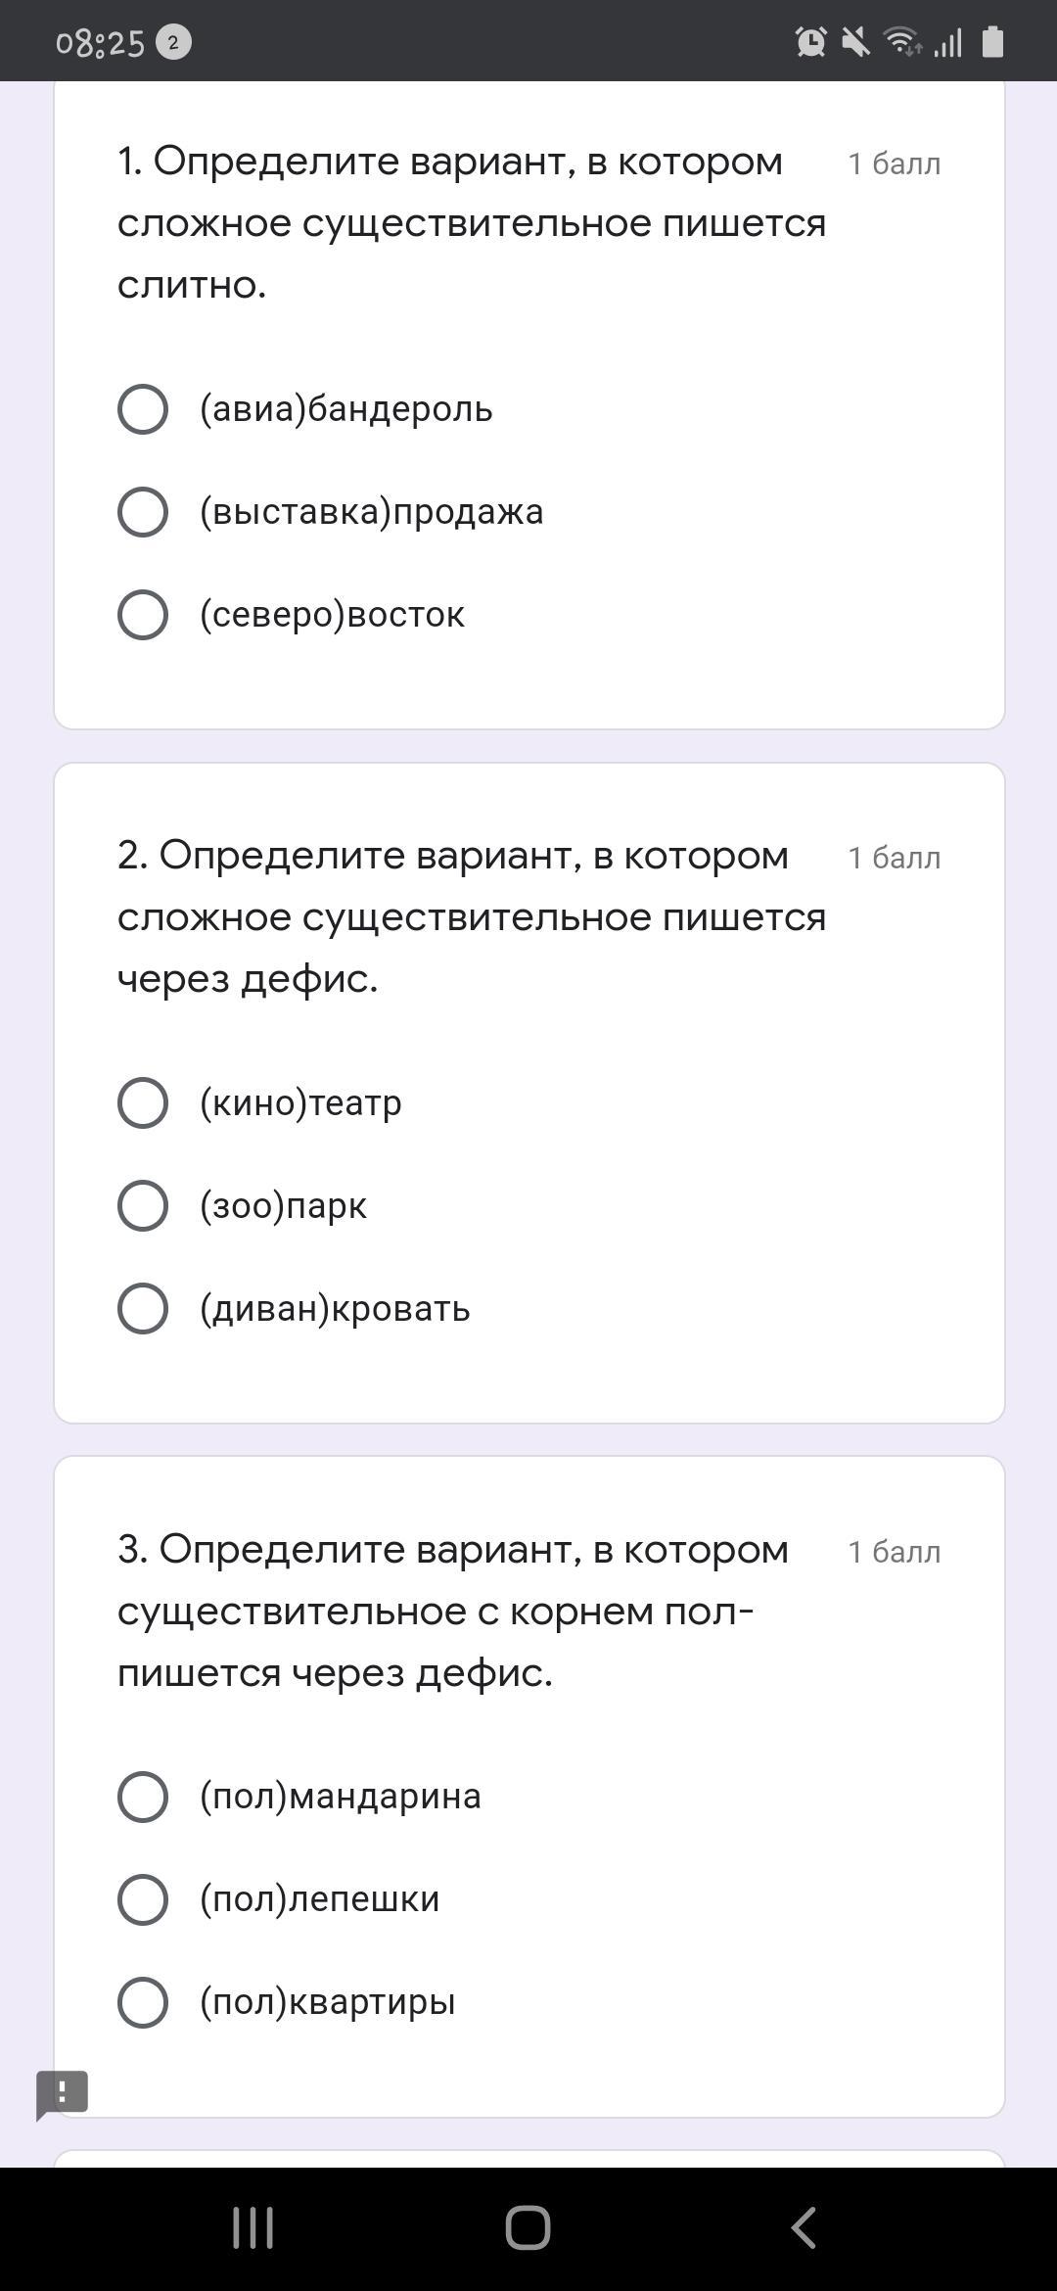
Task: Select the (кино)театр option
Action: coord(143,1103)
